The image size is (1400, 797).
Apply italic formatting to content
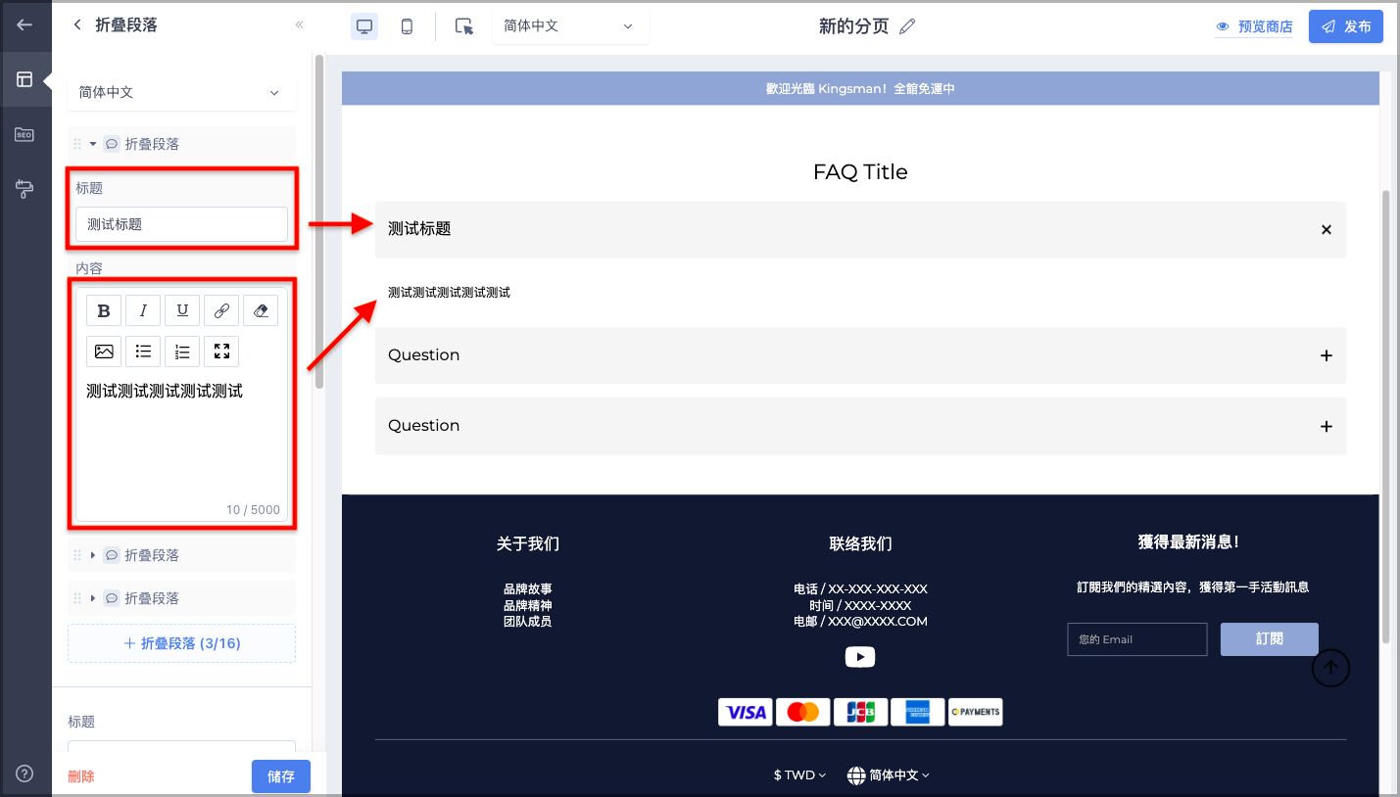pos(143,310)
